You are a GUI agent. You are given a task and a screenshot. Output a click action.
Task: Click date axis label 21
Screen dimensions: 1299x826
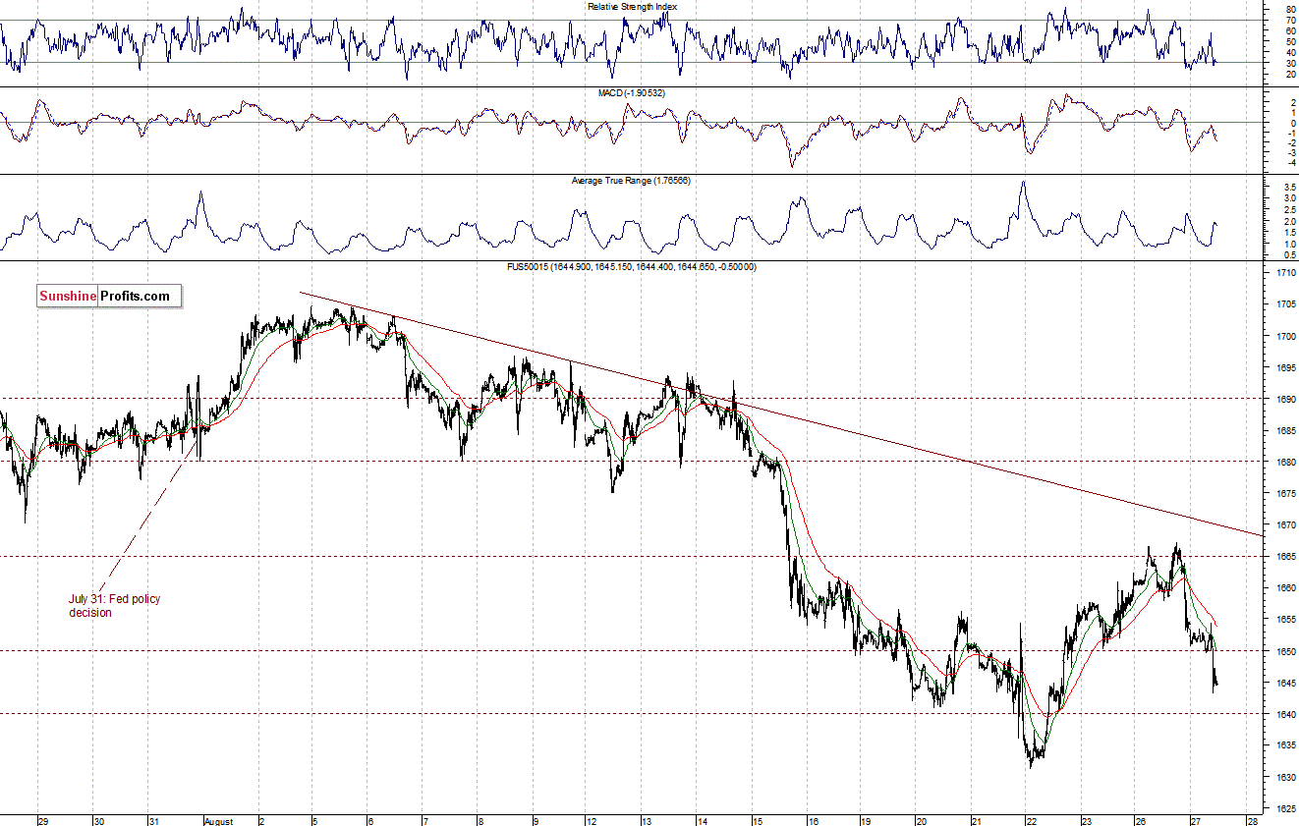point(977,820)
